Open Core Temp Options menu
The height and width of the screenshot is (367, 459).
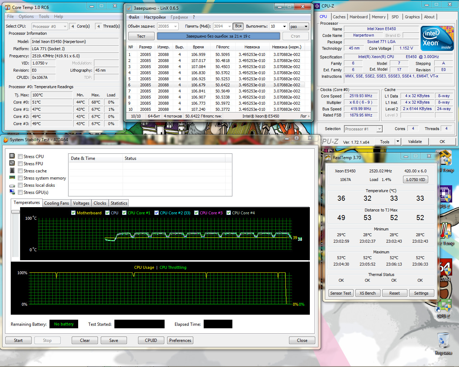coord(26,16)
